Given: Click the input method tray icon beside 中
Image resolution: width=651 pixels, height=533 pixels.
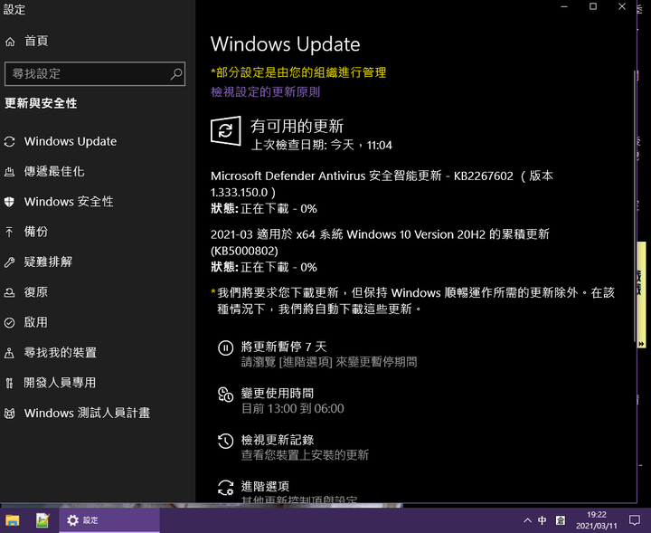Looking at the screenshot, I should (x=561, y=520).
